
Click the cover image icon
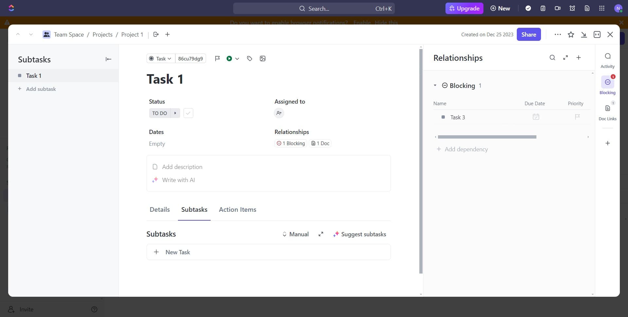coord(262,58)
